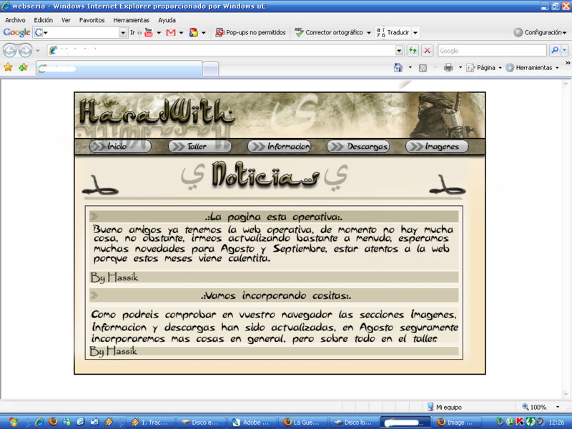Click the Print icon in command bar
572x429 pixels.
[x=448, y=68]
